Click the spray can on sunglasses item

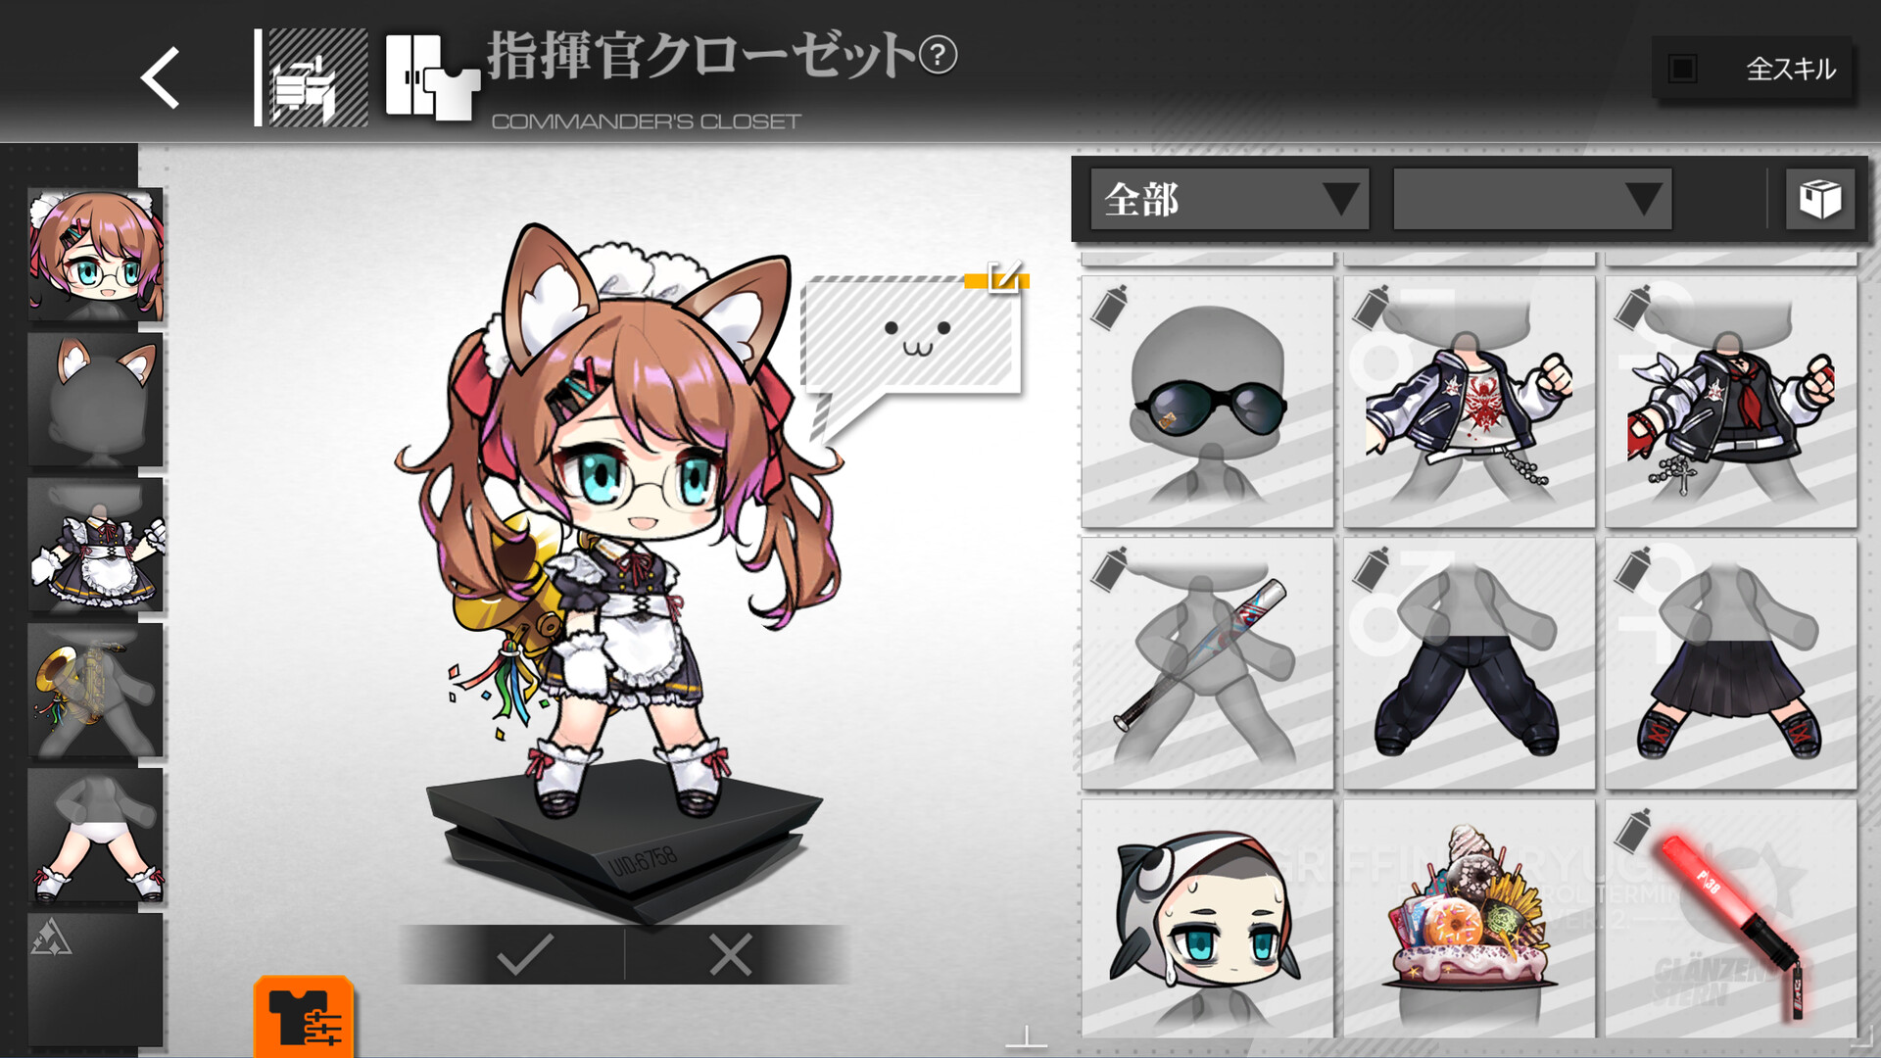pos(1110,307)
